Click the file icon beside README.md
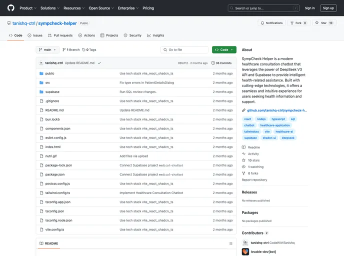 click(x=41, y=110)
